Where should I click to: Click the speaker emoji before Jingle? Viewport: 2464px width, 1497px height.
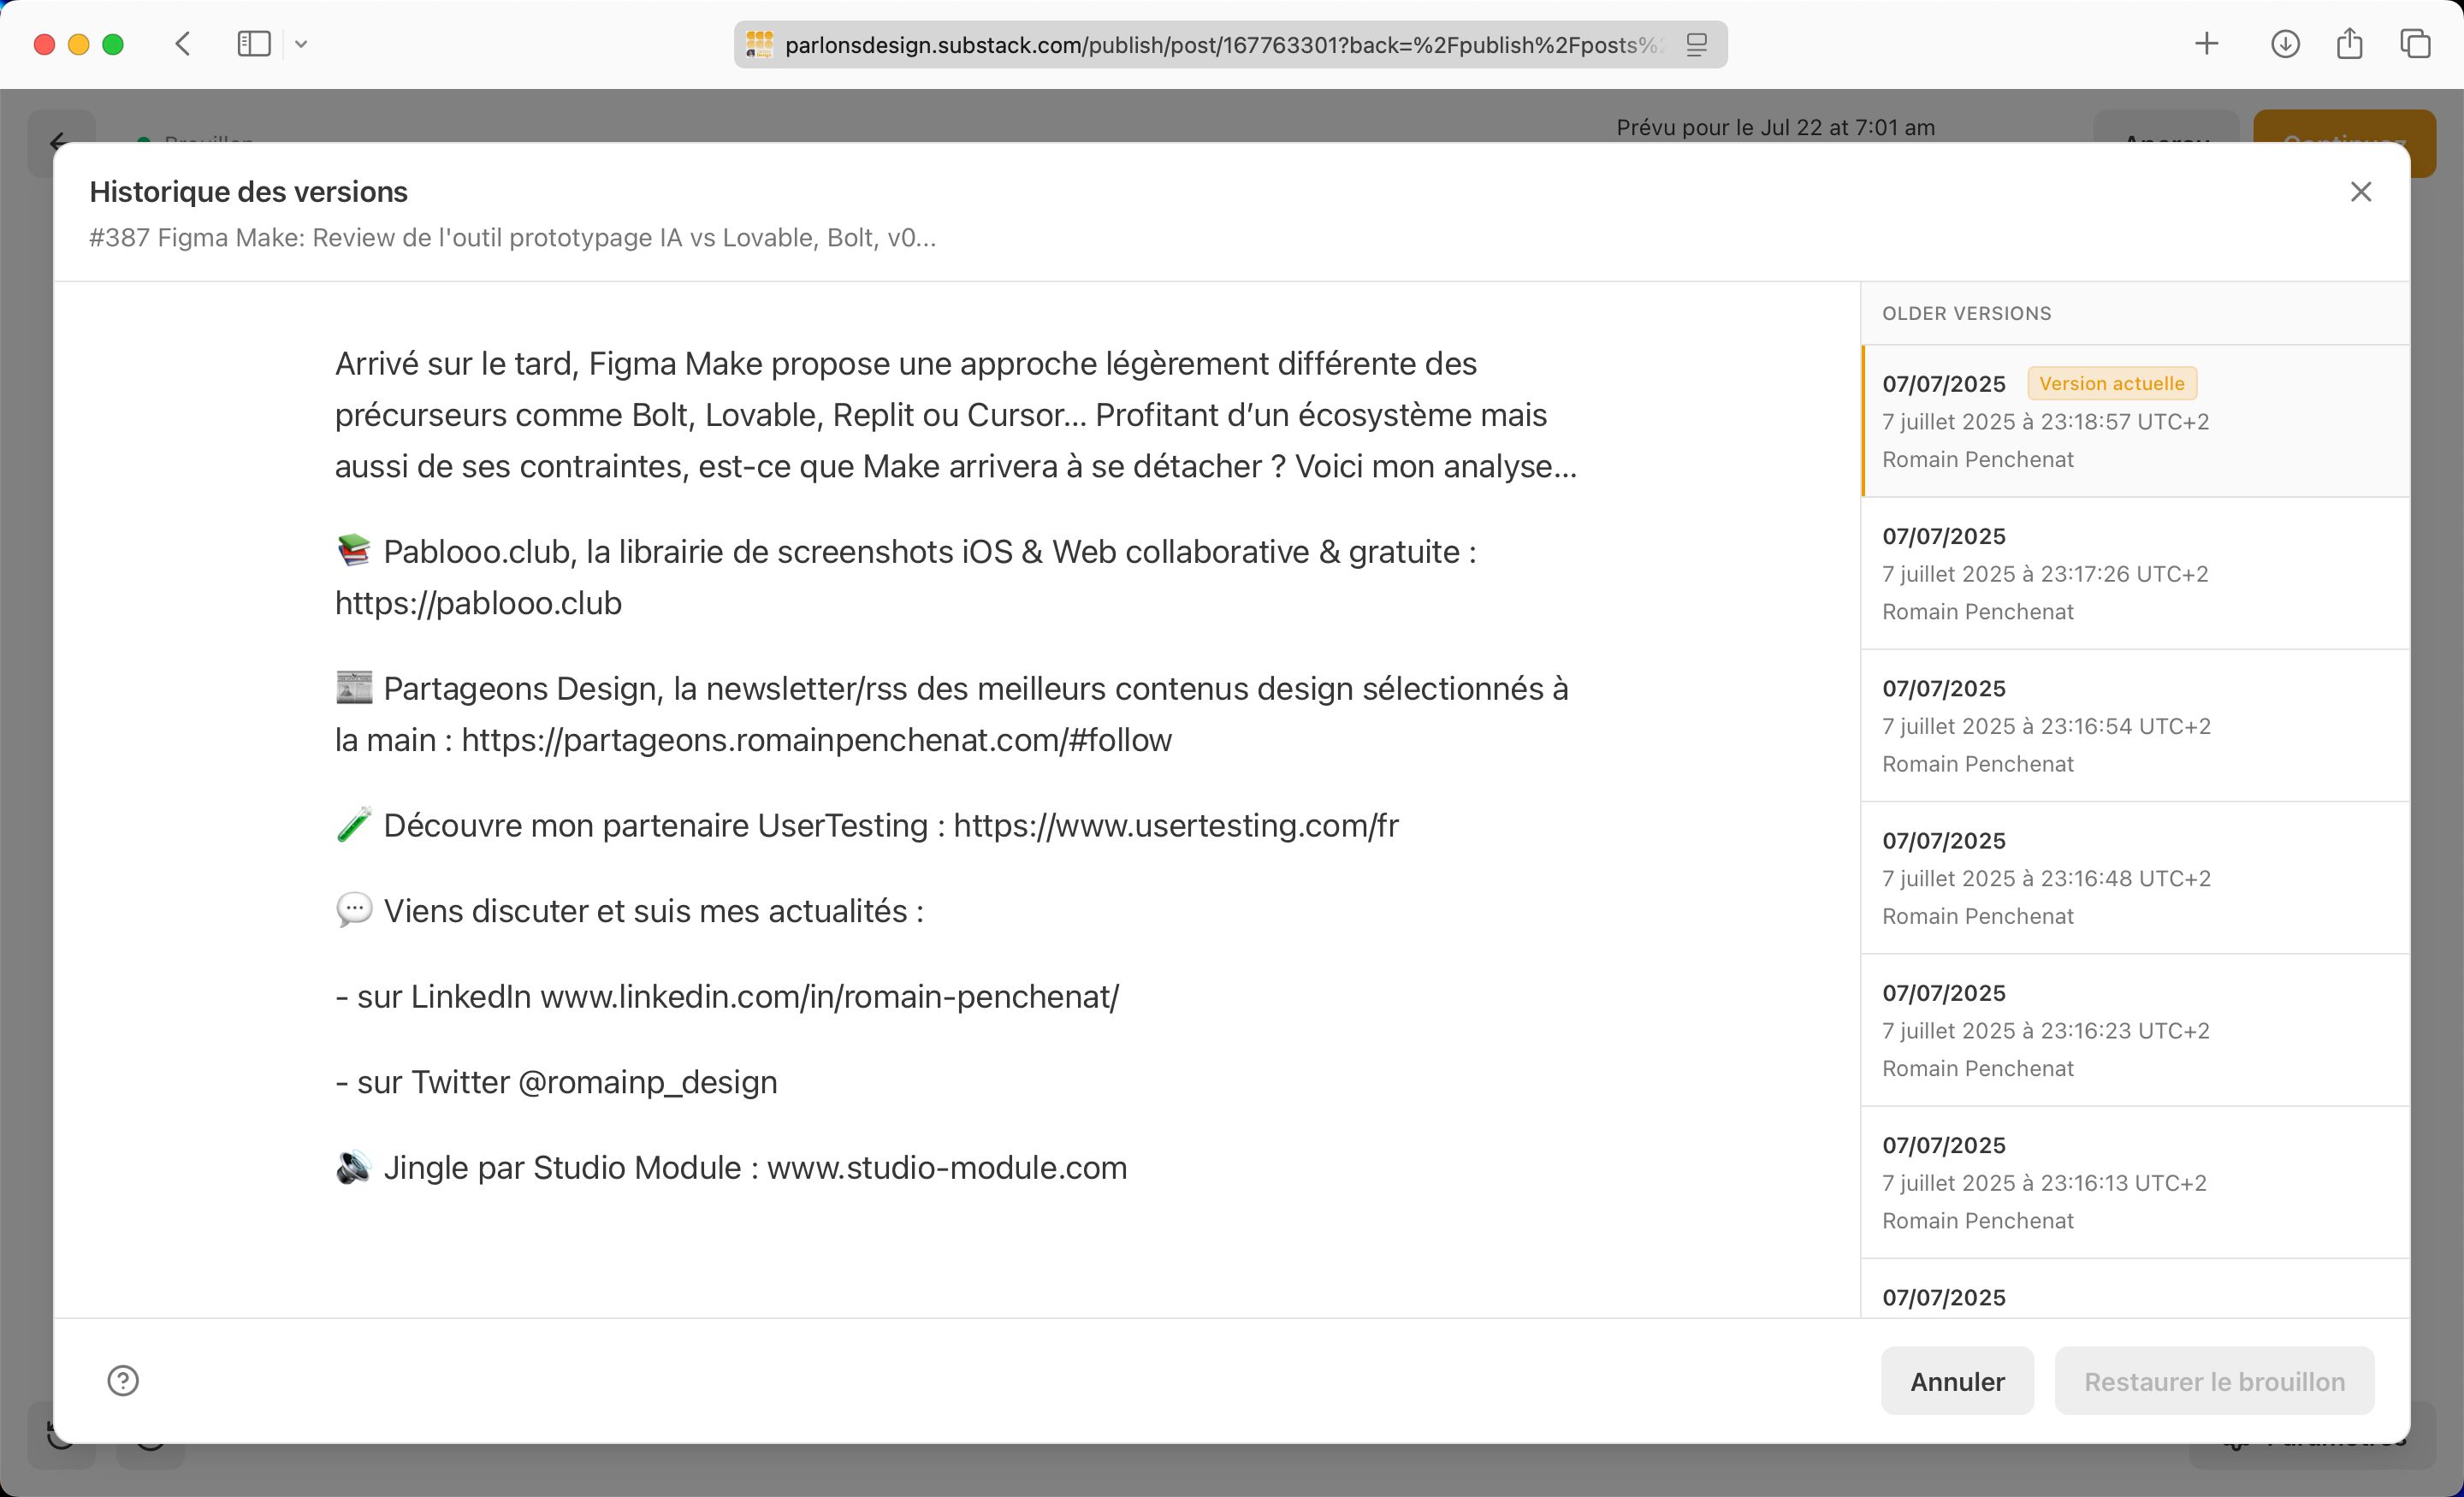coord(354,1166)
